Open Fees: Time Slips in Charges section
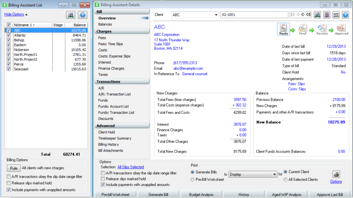Image resolution: width=353 pixels, height=198 pixels. click(110, 44)
